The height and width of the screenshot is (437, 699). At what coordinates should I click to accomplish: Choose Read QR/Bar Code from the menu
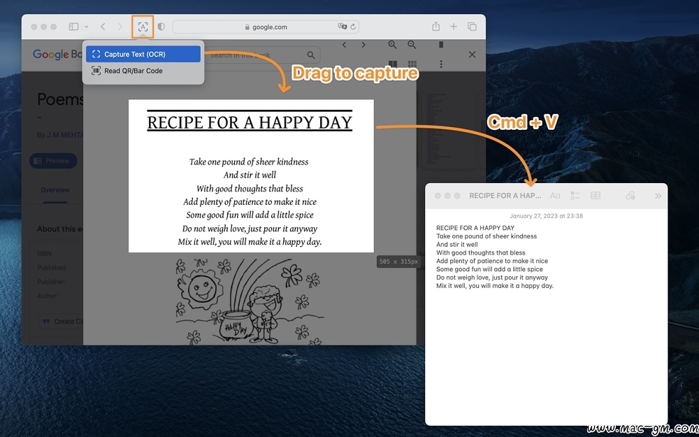coord(143,71)
